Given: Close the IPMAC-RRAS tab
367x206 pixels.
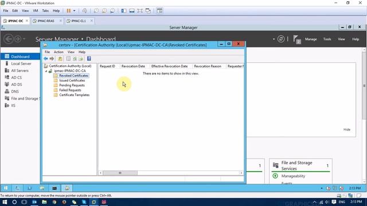Looking at the screenshot, I should (x=61, y=21).
